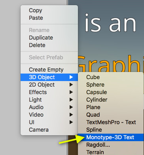The image size is (144, 155).
Task: Expand the 2D Object submenu arrow
Action: click(x=71, y=85)
